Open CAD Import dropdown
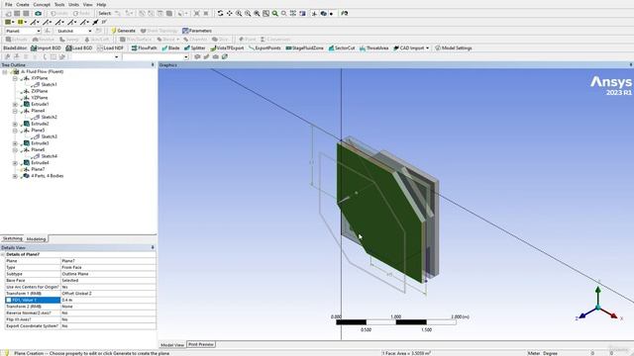 tap(427, 48)
